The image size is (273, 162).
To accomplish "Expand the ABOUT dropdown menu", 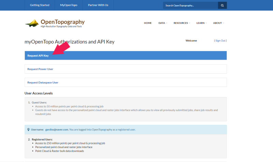I will pos(218,23).
